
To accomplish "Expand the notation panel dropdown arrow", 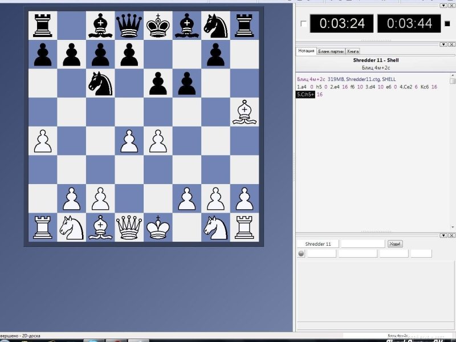I will 443,44.
